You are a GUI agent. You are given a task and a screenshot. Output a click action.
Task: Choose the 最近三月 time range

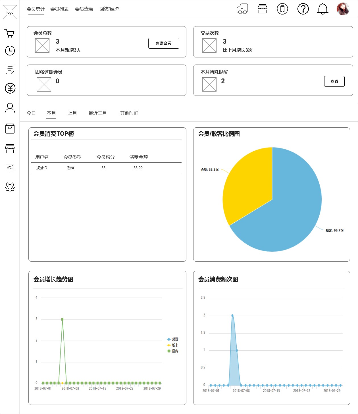tap(97, 113)
